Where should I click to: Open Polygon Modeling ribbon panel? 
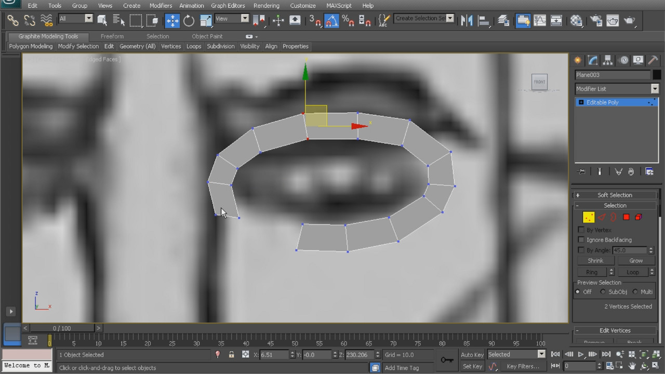click(x=31, y=46)
